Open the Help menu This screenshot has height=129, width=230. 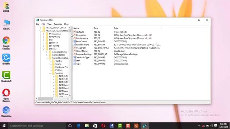66,24
